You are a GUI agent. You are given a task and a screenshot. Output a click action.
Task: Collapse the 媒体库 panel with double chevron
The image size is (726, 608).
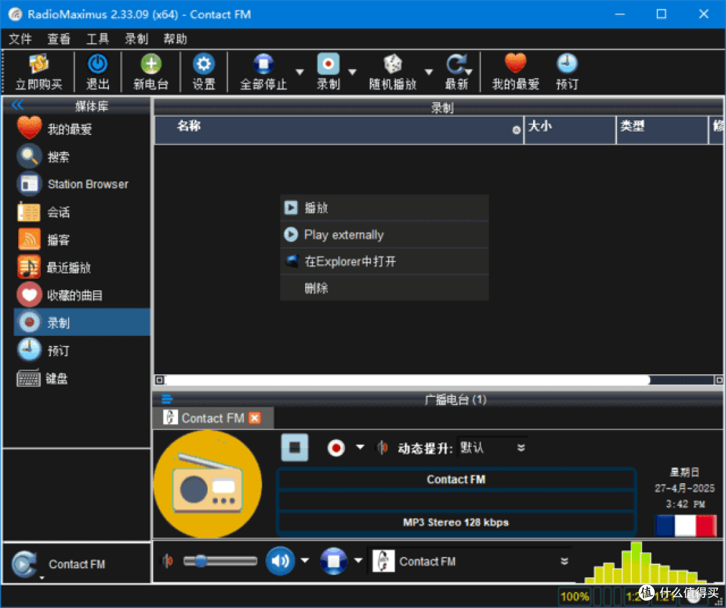17,105
